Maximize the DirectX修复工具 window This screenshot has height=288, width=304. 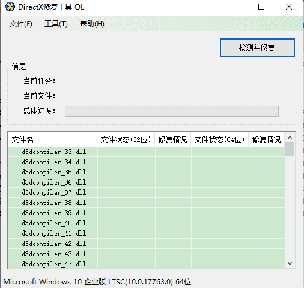261,7
